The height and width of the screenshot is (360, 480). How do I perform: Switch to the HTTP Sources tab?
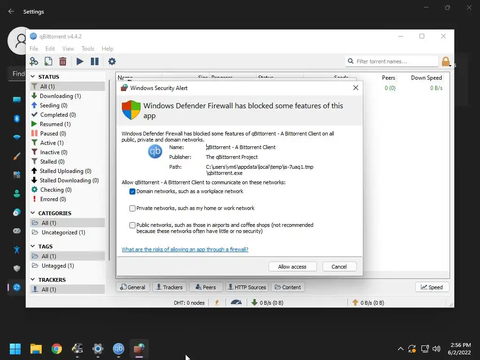coord(247,287)
